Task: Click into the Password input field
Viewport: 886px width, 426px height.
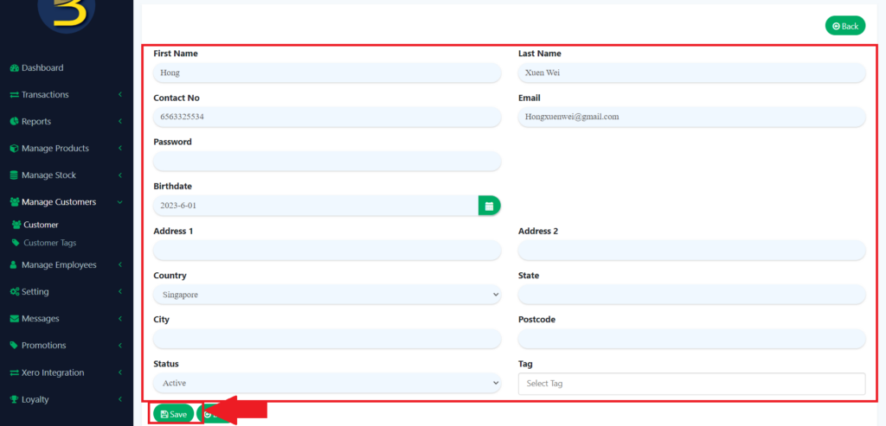Action: (x=327, y=162)
